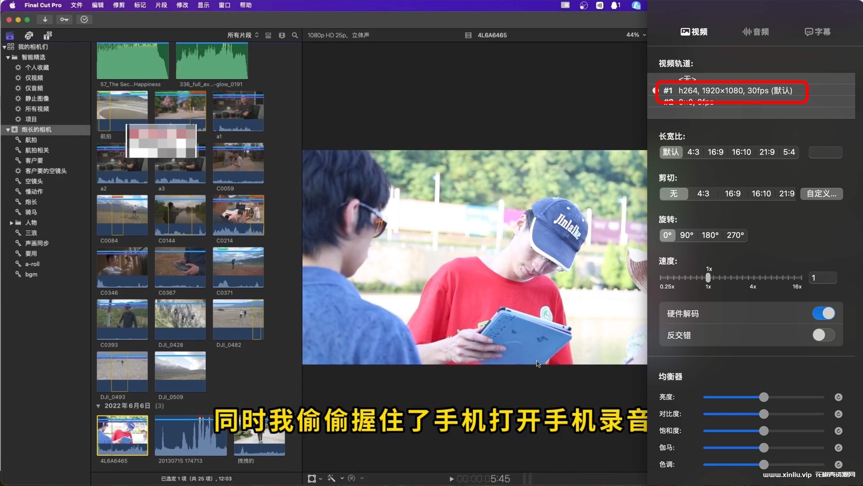This screenshot has height=486, width=863.
Task: Open the 编辑 menu
Action: coord(98,5)
